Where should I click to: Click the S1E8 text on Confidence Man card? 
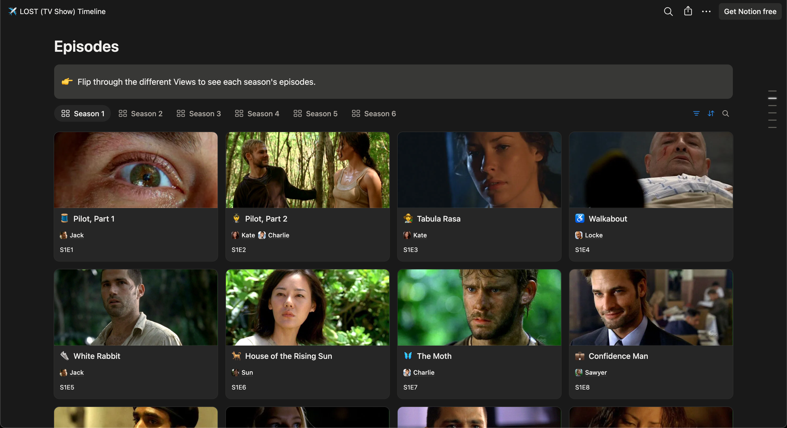tap(582, 387)
